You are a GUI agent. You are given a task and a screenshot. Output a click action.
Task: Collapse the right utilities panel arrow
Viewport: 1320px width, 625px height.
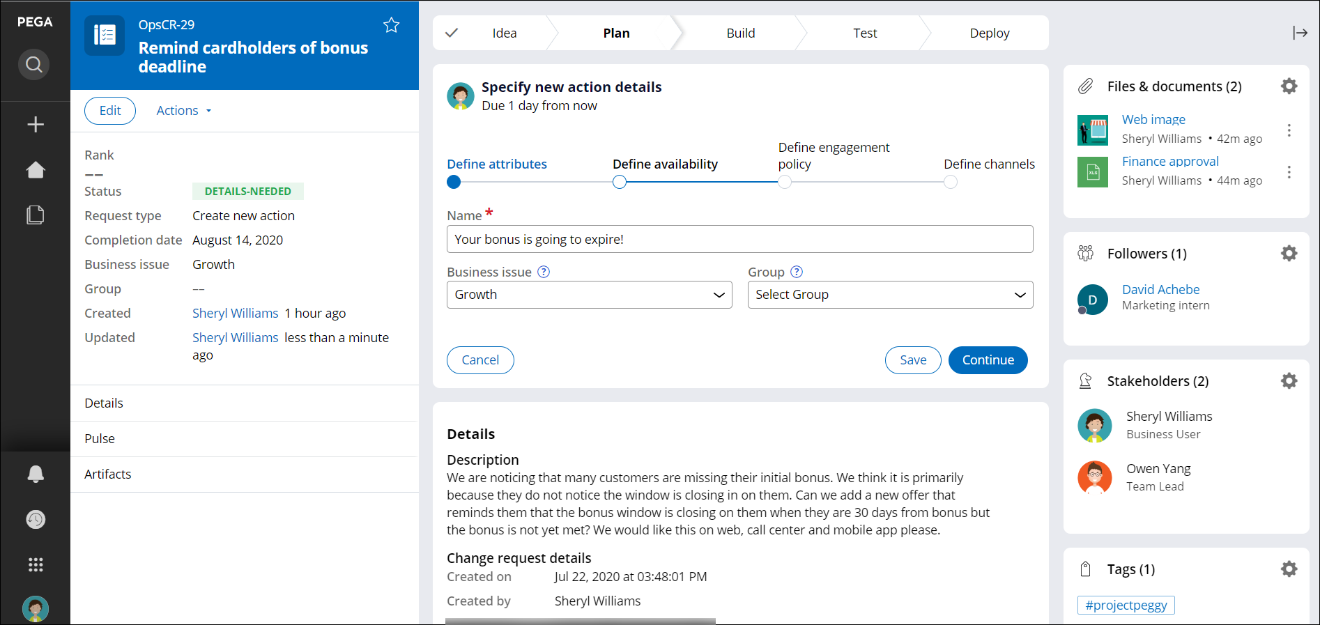1299,33
